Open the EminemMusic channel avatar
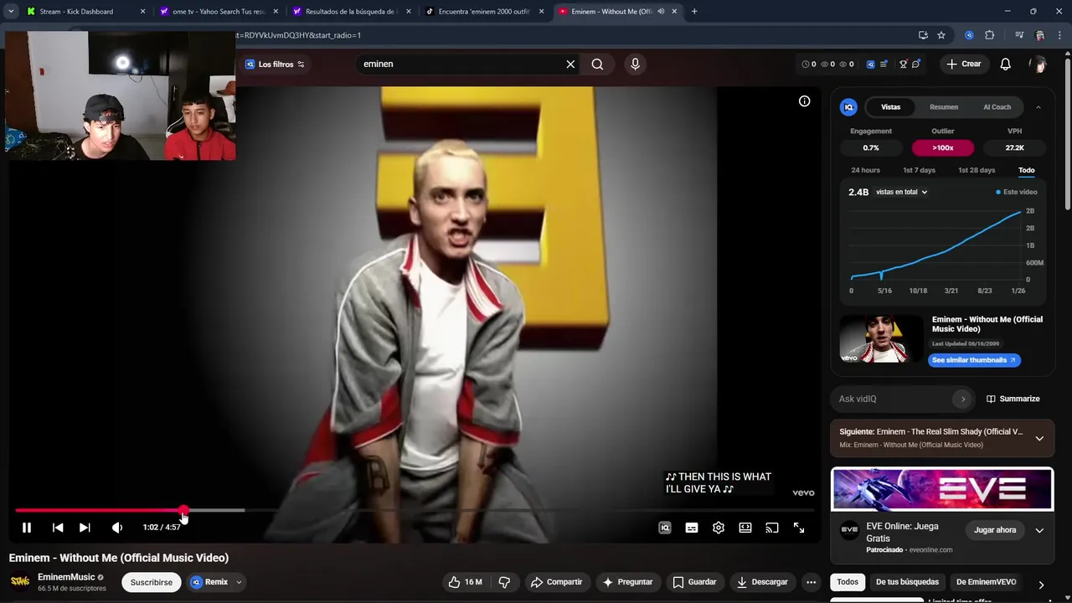Screen dimensions: 1072x603 pyautogui.click(x=20, y=581)
